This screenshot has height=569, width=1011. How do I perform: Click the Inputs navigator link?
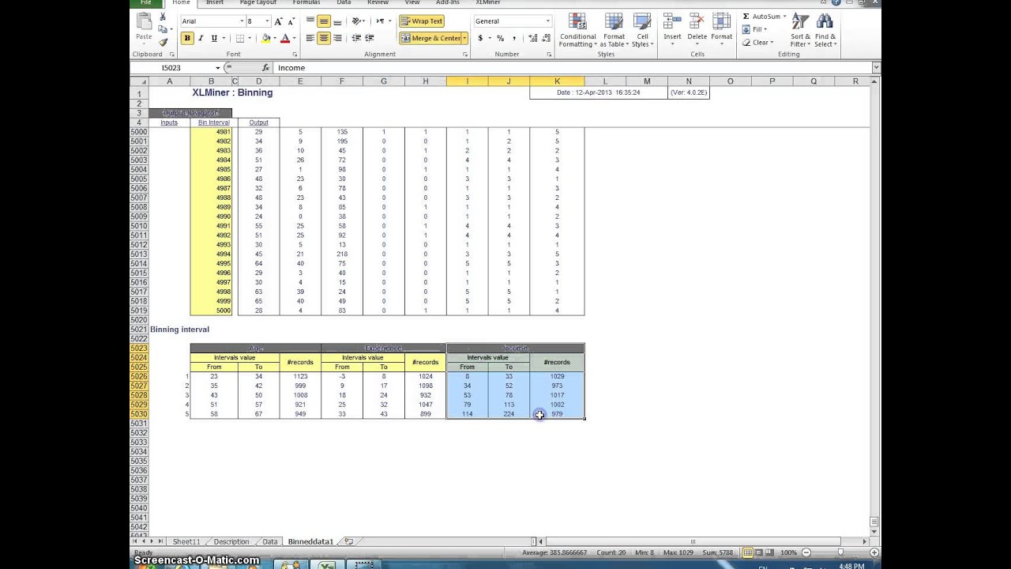(169, 122)
